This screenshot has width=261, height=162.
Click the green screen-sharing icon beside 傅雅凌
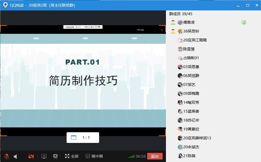coord(244,22)
